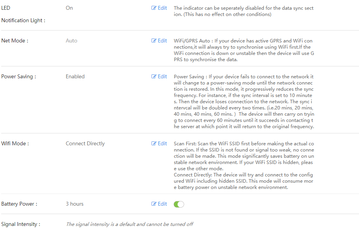The height and width of the screenshot is (231, 359).
Task: Click the 'Power Saving :' row label
Action: [19, 76]
